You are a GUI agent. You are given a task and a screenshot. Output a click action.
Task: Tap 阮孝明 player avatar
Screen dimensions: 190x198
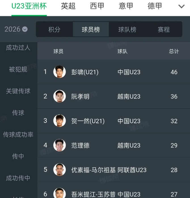click(x=60, y=96)
